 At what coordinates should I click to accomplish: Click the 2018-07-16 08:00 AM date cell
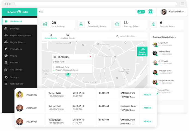pyautogui.click(x=78, y=94)
